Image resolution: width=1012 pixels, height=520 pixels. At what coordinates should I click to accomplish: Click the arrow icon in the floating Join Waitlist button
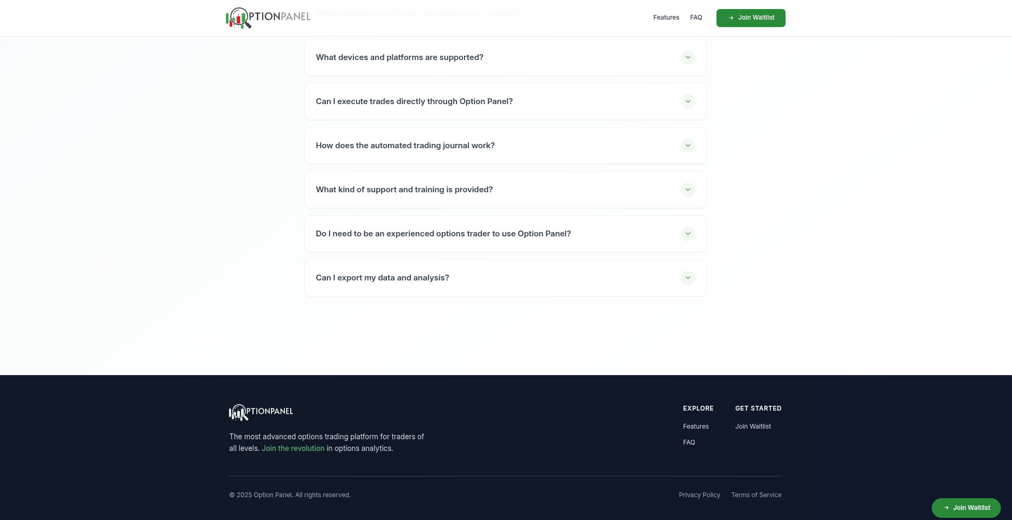coord(946,508)
